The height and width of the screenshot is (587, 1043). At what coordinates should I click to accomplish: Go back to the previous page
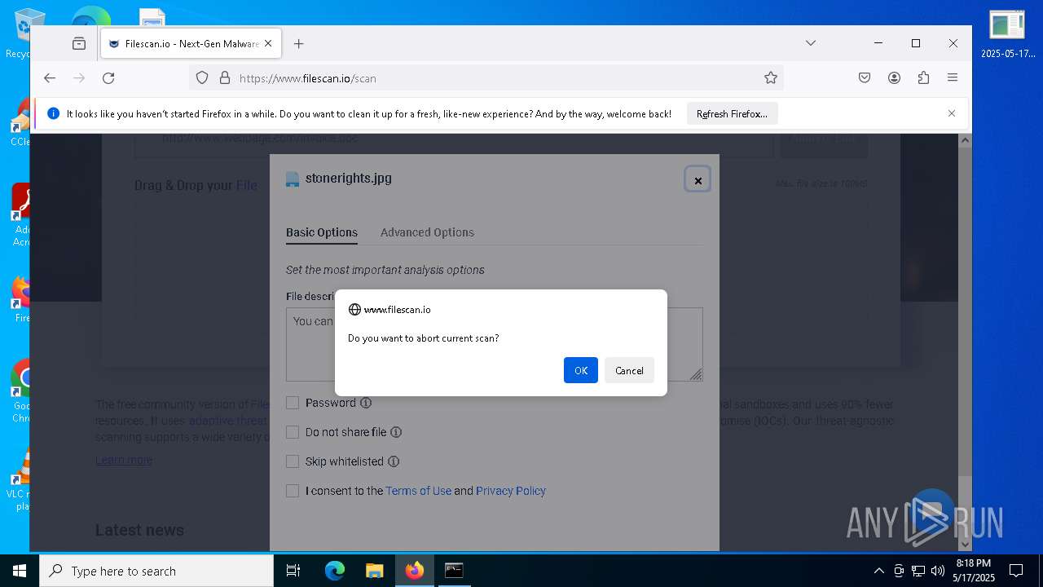[x=50, y=78]
